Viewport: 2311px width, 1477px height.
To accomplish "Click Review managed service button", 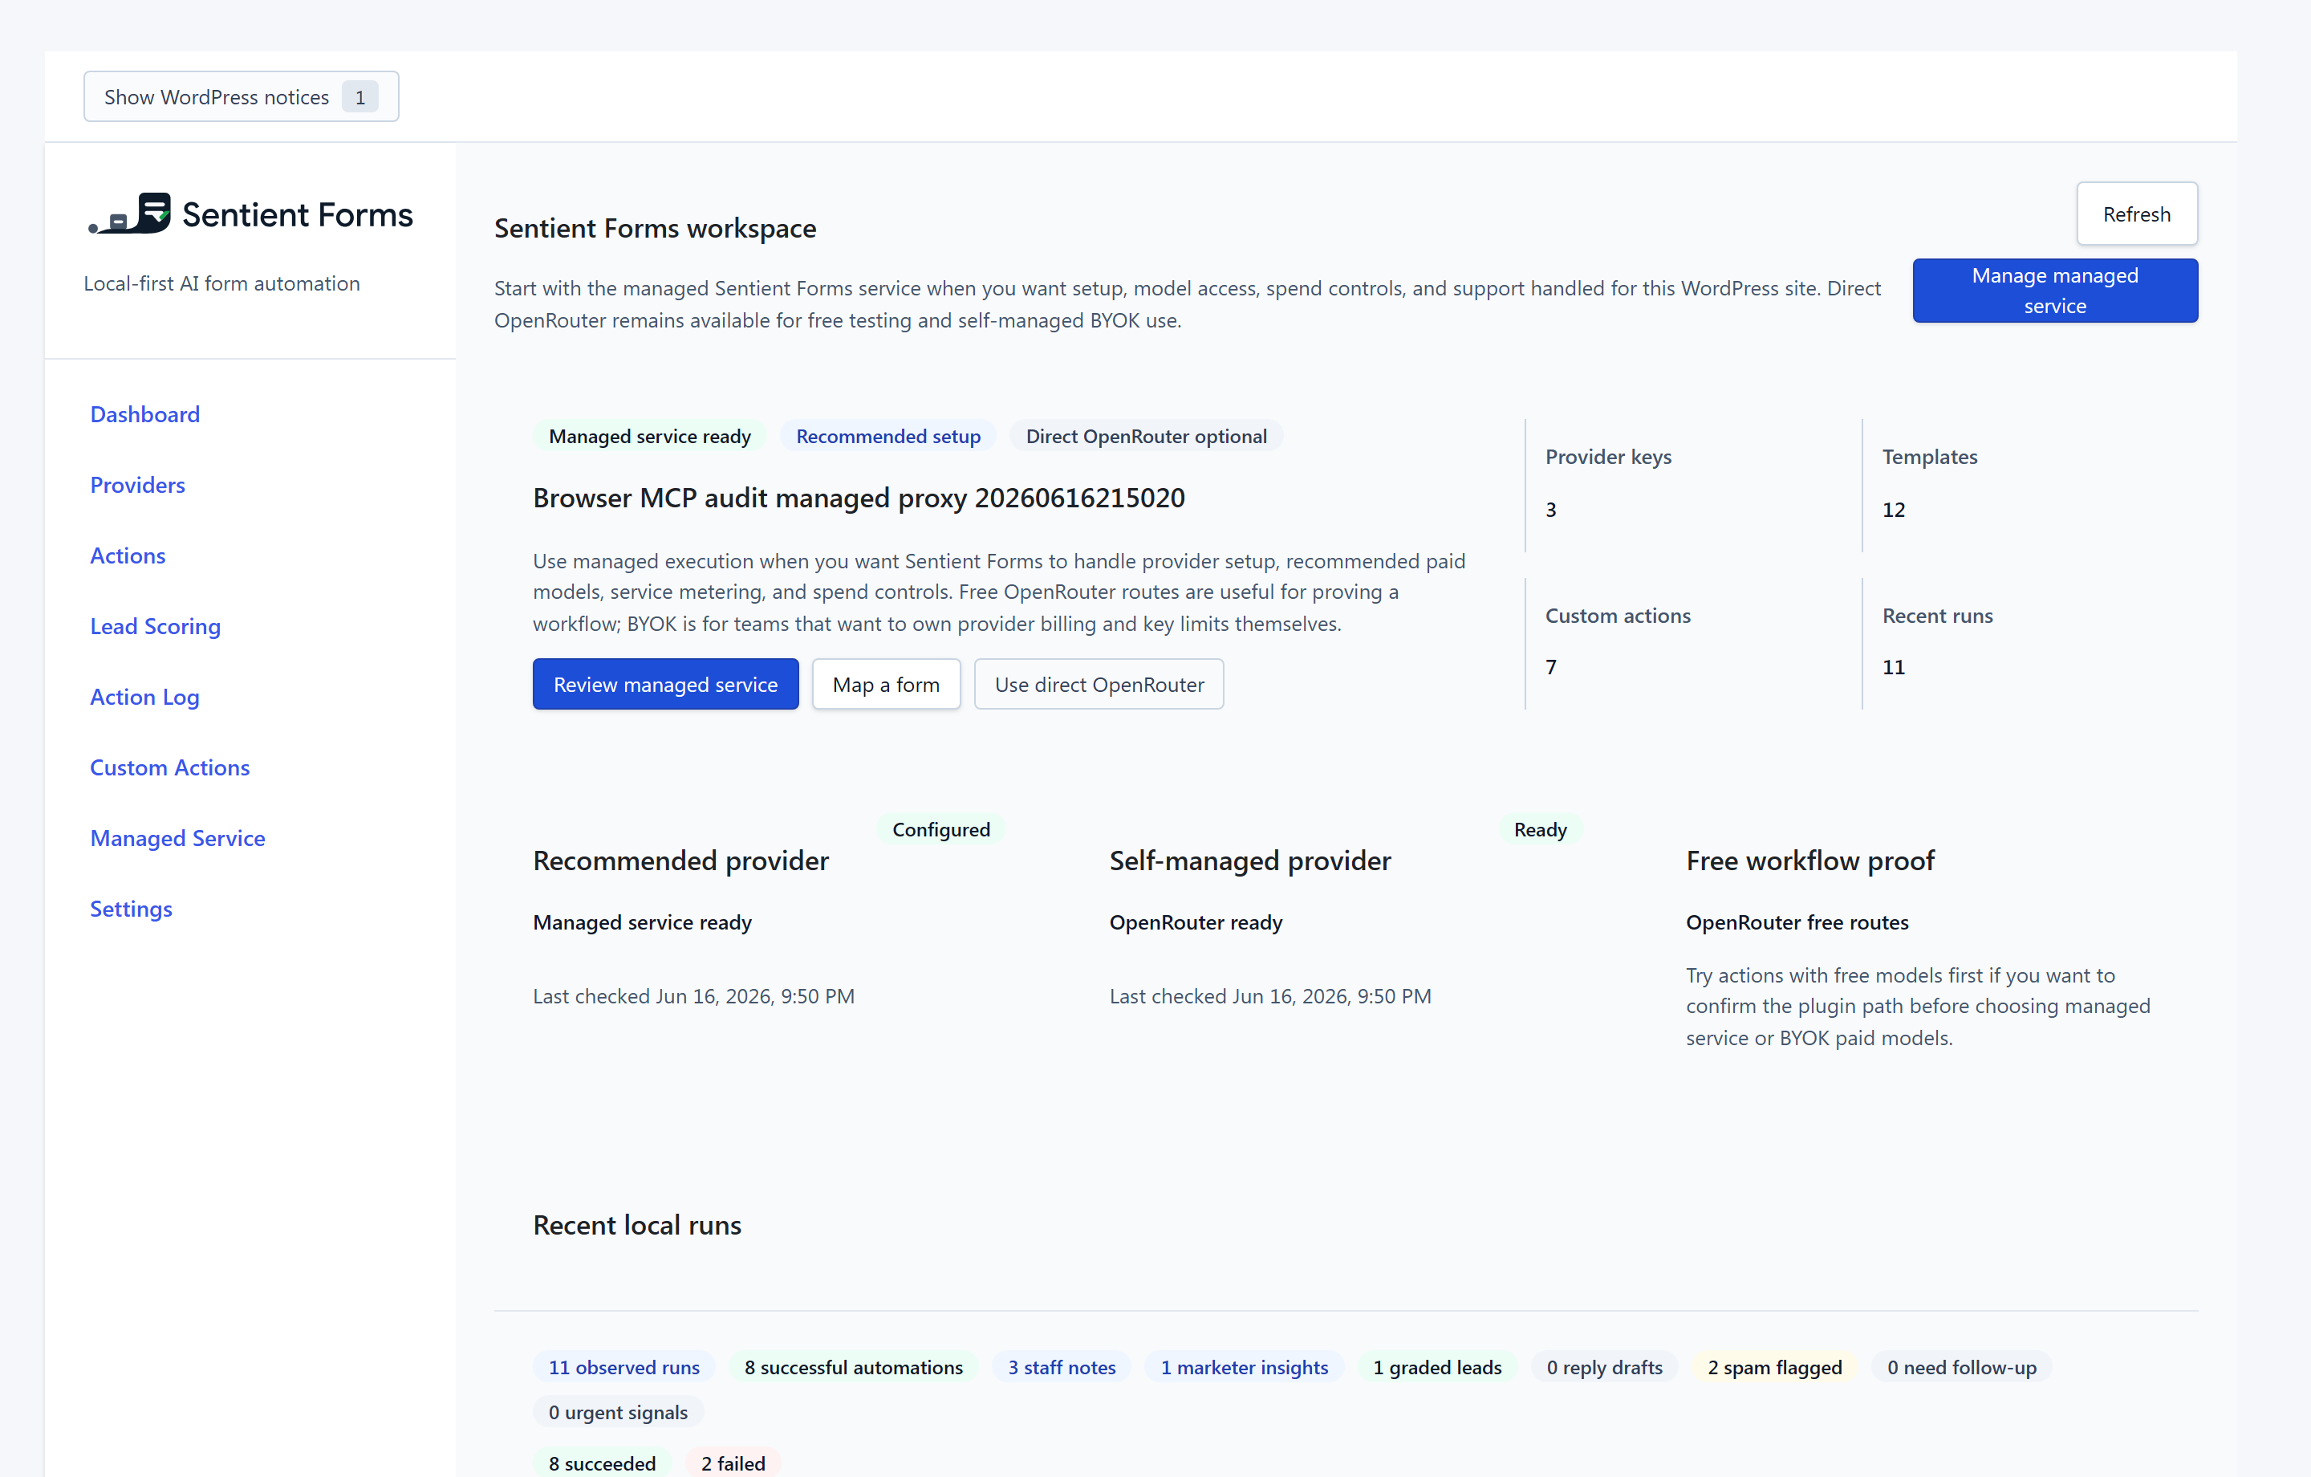I will 666,685.
